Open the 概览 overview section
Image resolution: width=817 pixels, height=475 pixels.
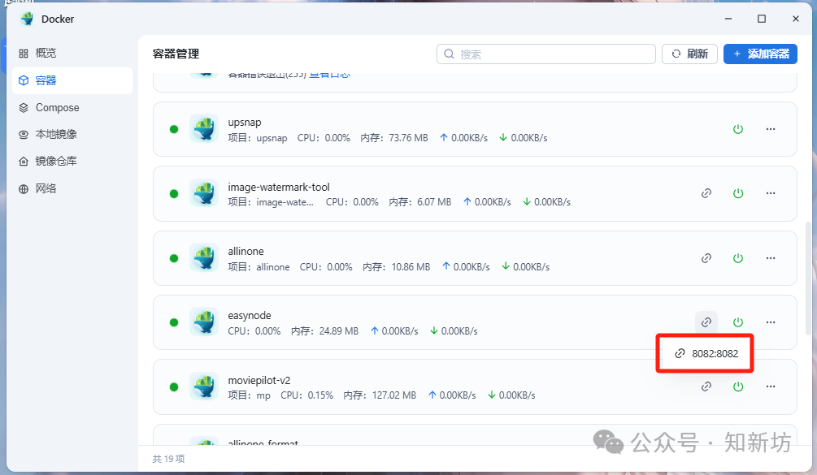72,53
